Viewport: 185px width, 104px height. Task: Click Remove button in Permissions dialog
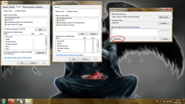pyautogui.click(x=94, y=34)
